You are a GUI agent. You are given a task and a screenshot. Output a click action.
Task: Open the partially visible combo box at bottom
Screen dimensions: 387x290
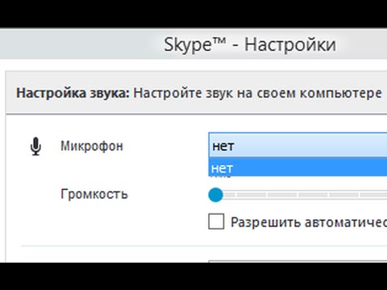(x=298, y=261)
